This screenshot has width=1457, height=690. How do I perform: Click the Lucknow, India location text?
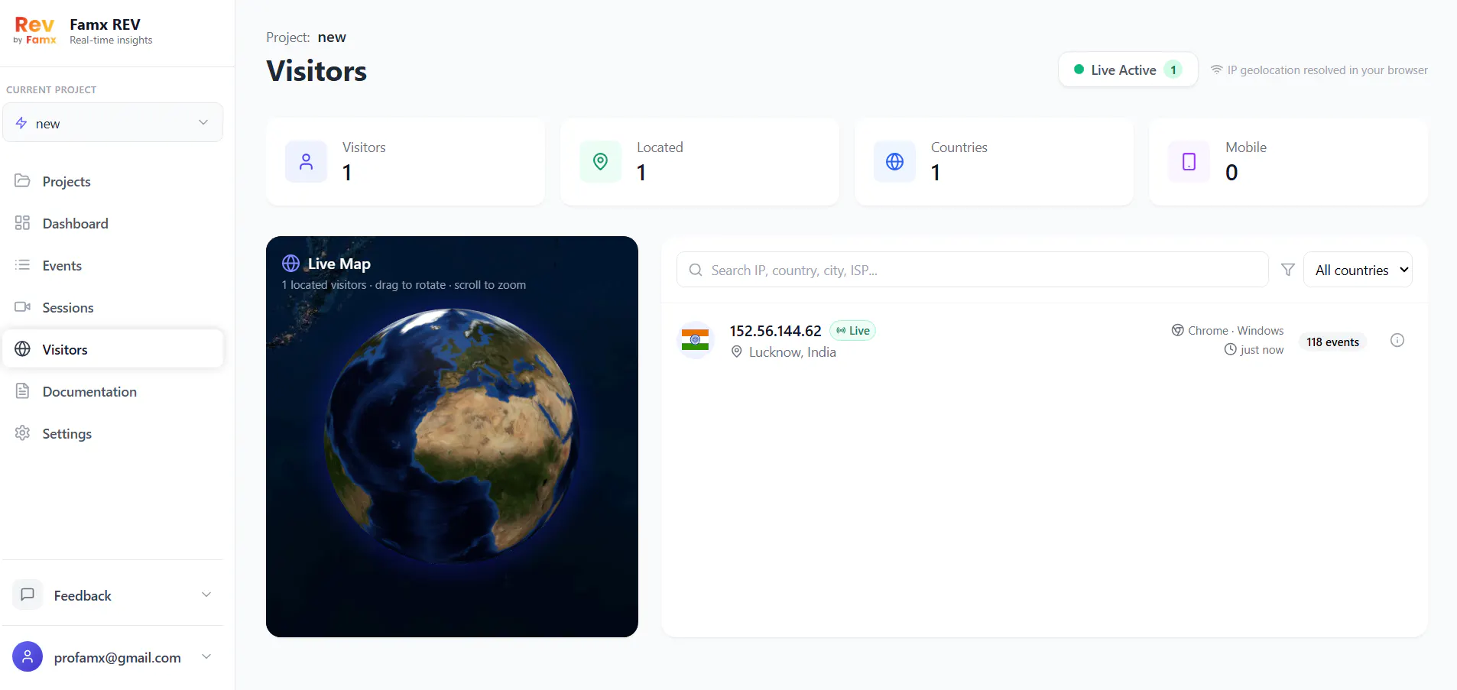pos(792,352)
